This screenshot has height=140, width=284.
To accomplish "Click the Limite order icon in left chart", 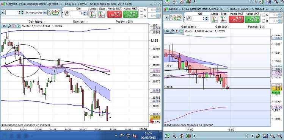I will coord(93,14).
